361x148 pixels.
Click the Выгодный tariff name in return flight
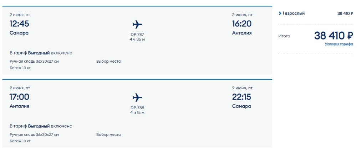click(x=39, y=126)
